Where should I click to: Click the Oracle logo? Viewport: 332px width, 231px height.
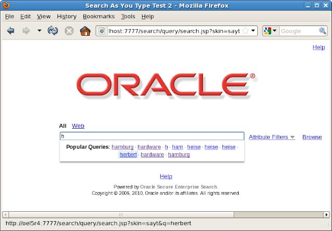[x=167, y=86]
